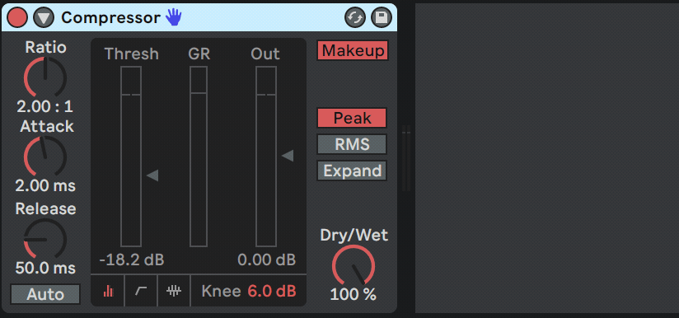This screenshot has width=679, height=318.
Task: Save the preset with the disk icon
Action: (382, 18)
